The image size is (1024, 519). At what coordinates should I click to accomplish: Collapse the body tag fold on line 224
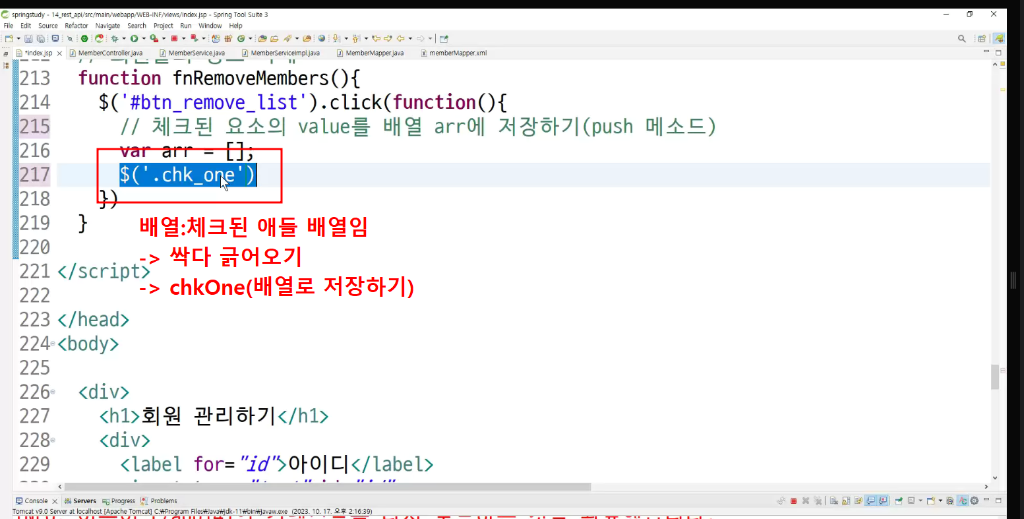pos(53,344)
